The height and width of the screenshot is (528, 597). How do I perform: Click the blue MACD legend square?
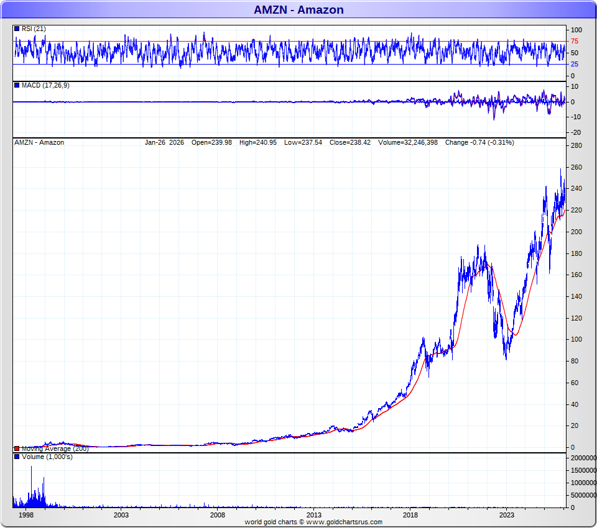click(17, 85)
